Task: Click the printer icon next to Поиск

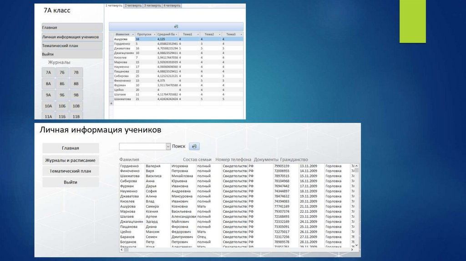Action: (x=194, y=146)
